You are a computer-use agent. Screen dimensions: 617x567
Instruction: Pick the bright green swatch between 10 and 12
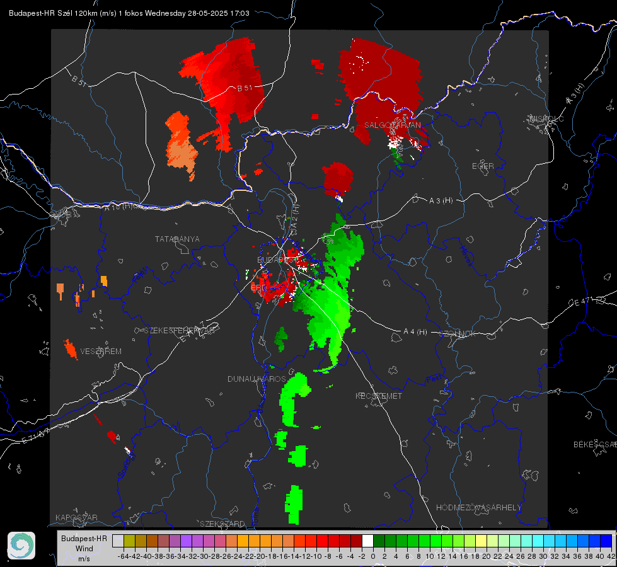tap(435, 541)
